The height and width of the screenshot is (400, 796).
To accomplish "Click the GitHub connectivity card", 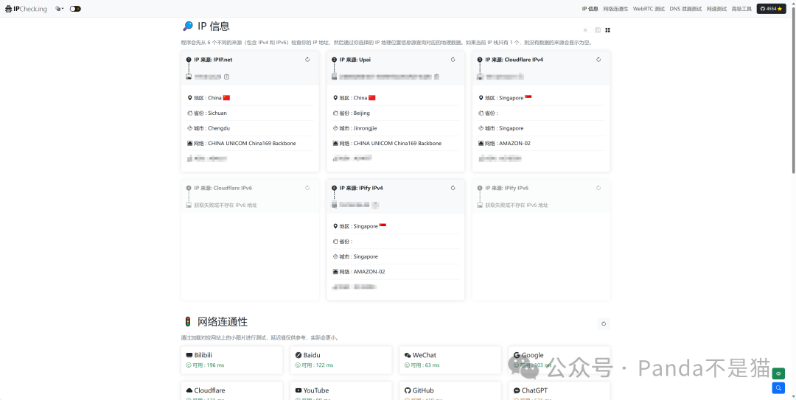I will click(450, 391).
